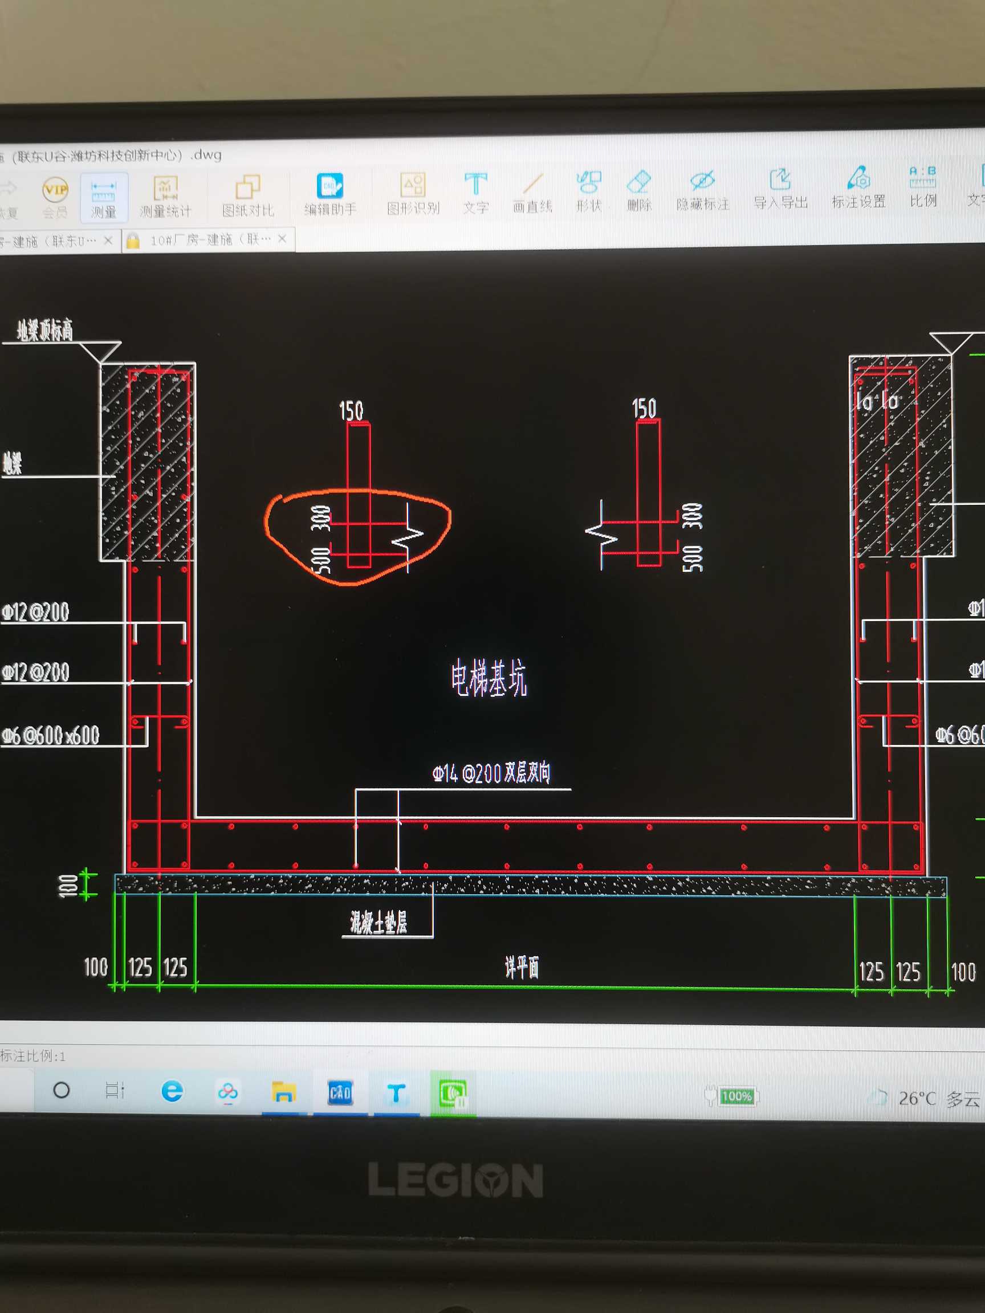Open 测量统计 measurement statistics

coord(166,197)
